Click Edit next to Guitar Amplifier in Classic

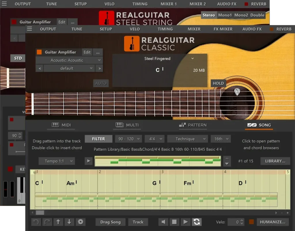click(x=87, y=52)
